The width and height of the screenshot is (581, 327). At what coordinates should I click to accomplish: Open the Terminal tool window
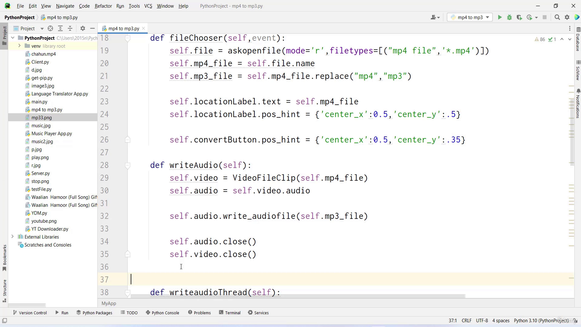(x=230, y=313)
